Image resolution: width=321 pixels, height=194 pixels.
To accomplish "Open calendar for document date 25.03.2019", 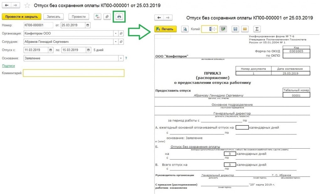I will (x=88, y=25).
